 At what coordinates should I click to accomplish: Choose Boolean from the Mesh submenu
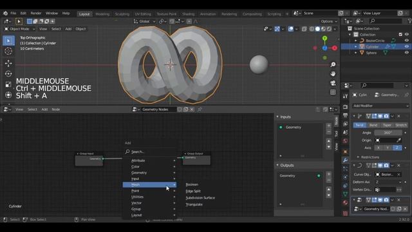[192, 184]
